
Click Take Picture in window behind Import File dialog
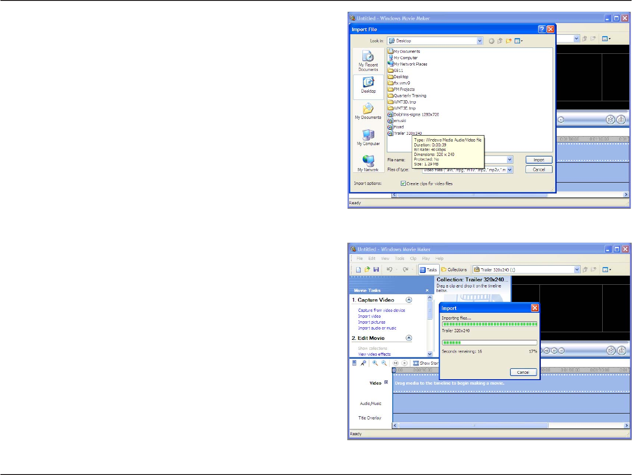point(621,120)
